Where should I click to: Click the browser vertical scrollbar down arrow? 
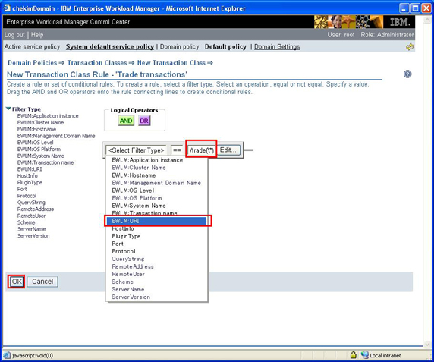pyautogui.click(x=427, y=344)
